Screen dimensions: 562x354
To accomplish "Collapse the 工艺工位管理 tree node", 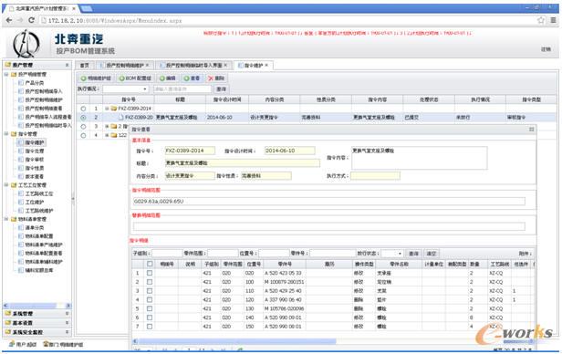I will click(x=6, y=185).
